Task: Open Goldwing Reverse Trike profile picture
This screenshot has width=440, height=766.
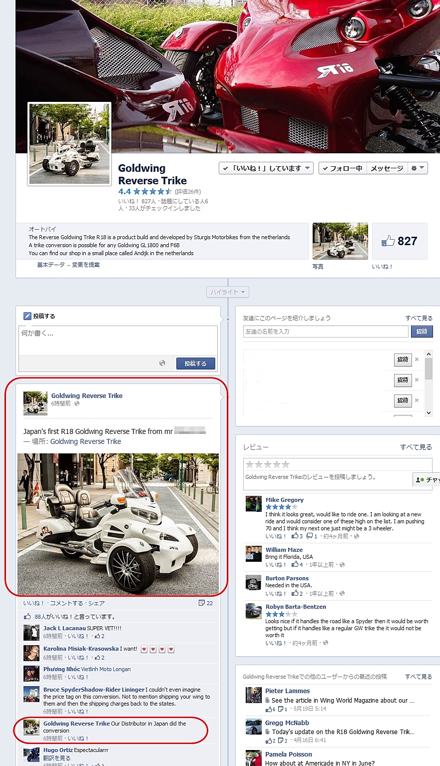Action: click(69, 144)
